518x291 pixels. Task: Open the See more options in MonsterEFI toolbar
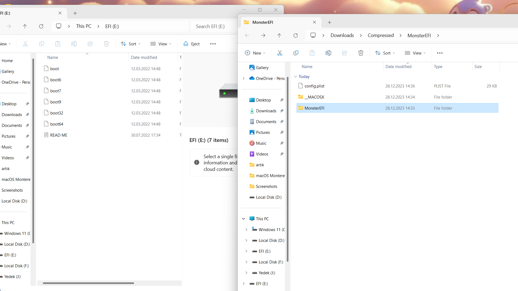tap(440, 53)
